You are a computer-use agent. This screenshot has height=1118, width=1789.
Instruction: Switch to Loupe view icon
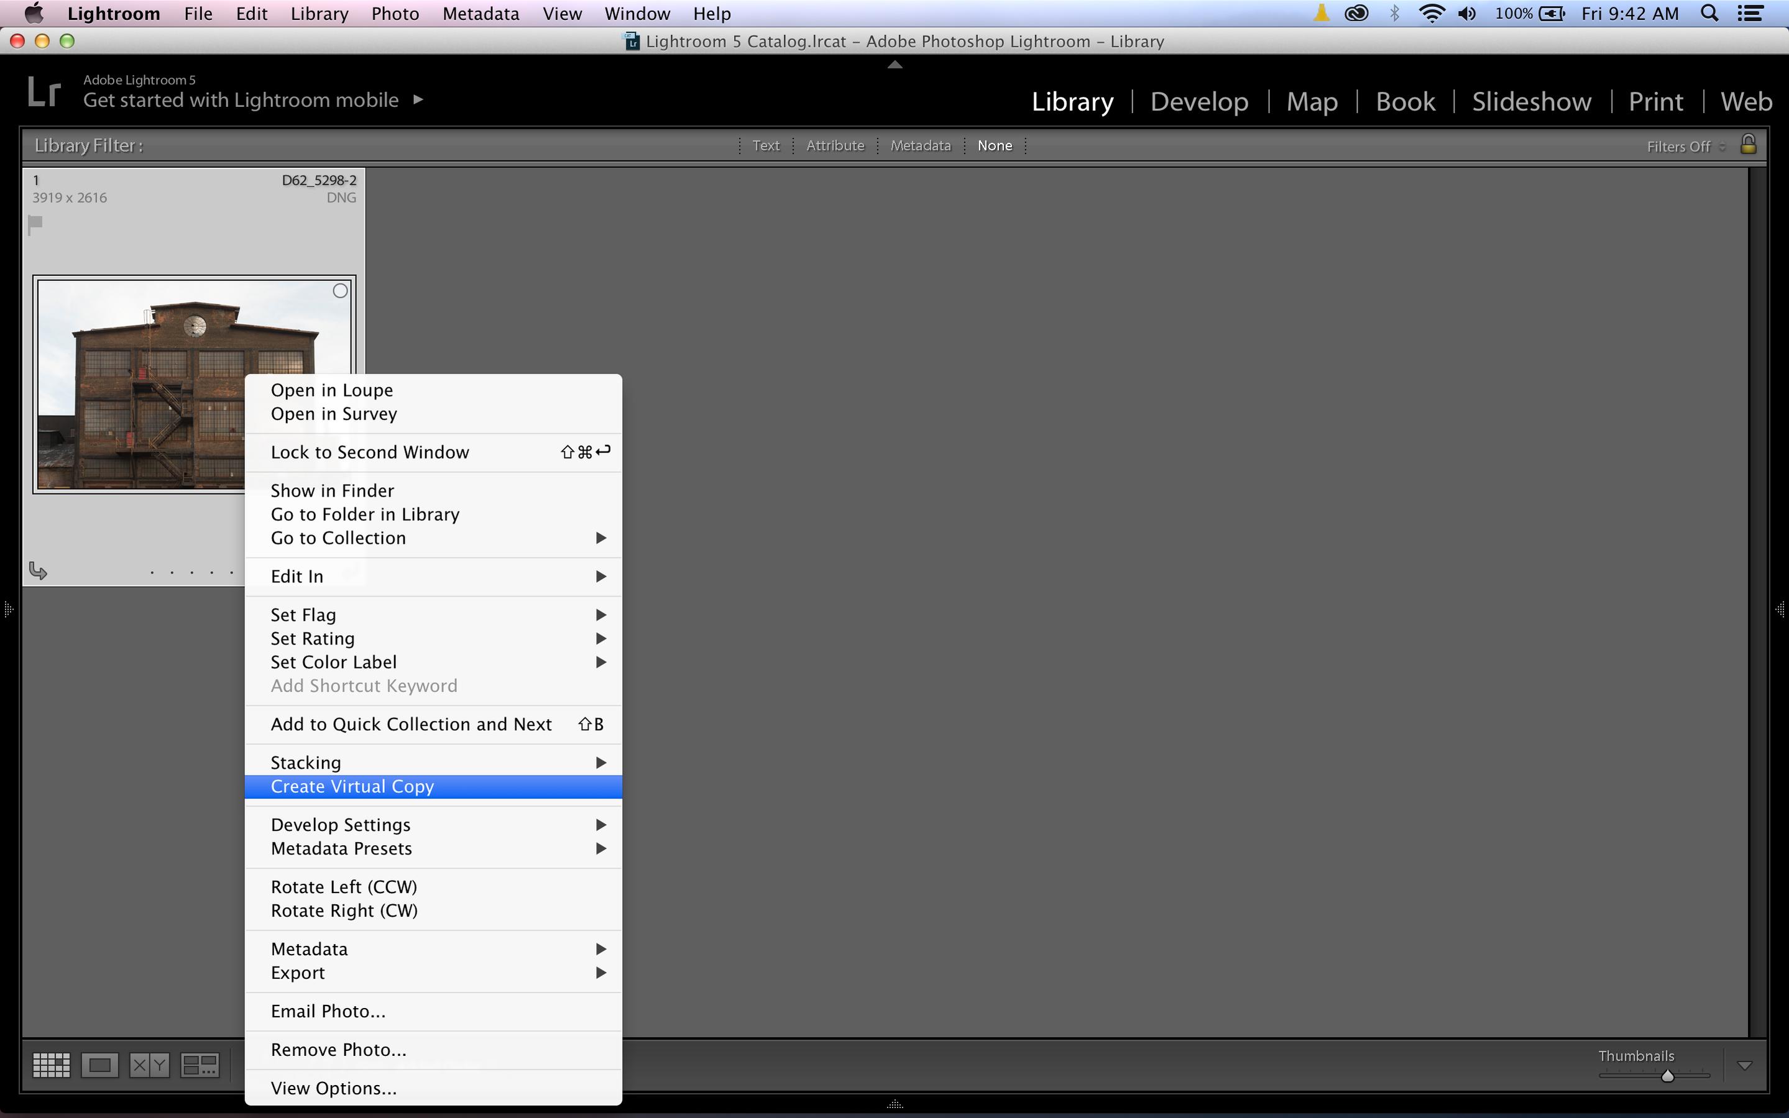point(100,1065)
